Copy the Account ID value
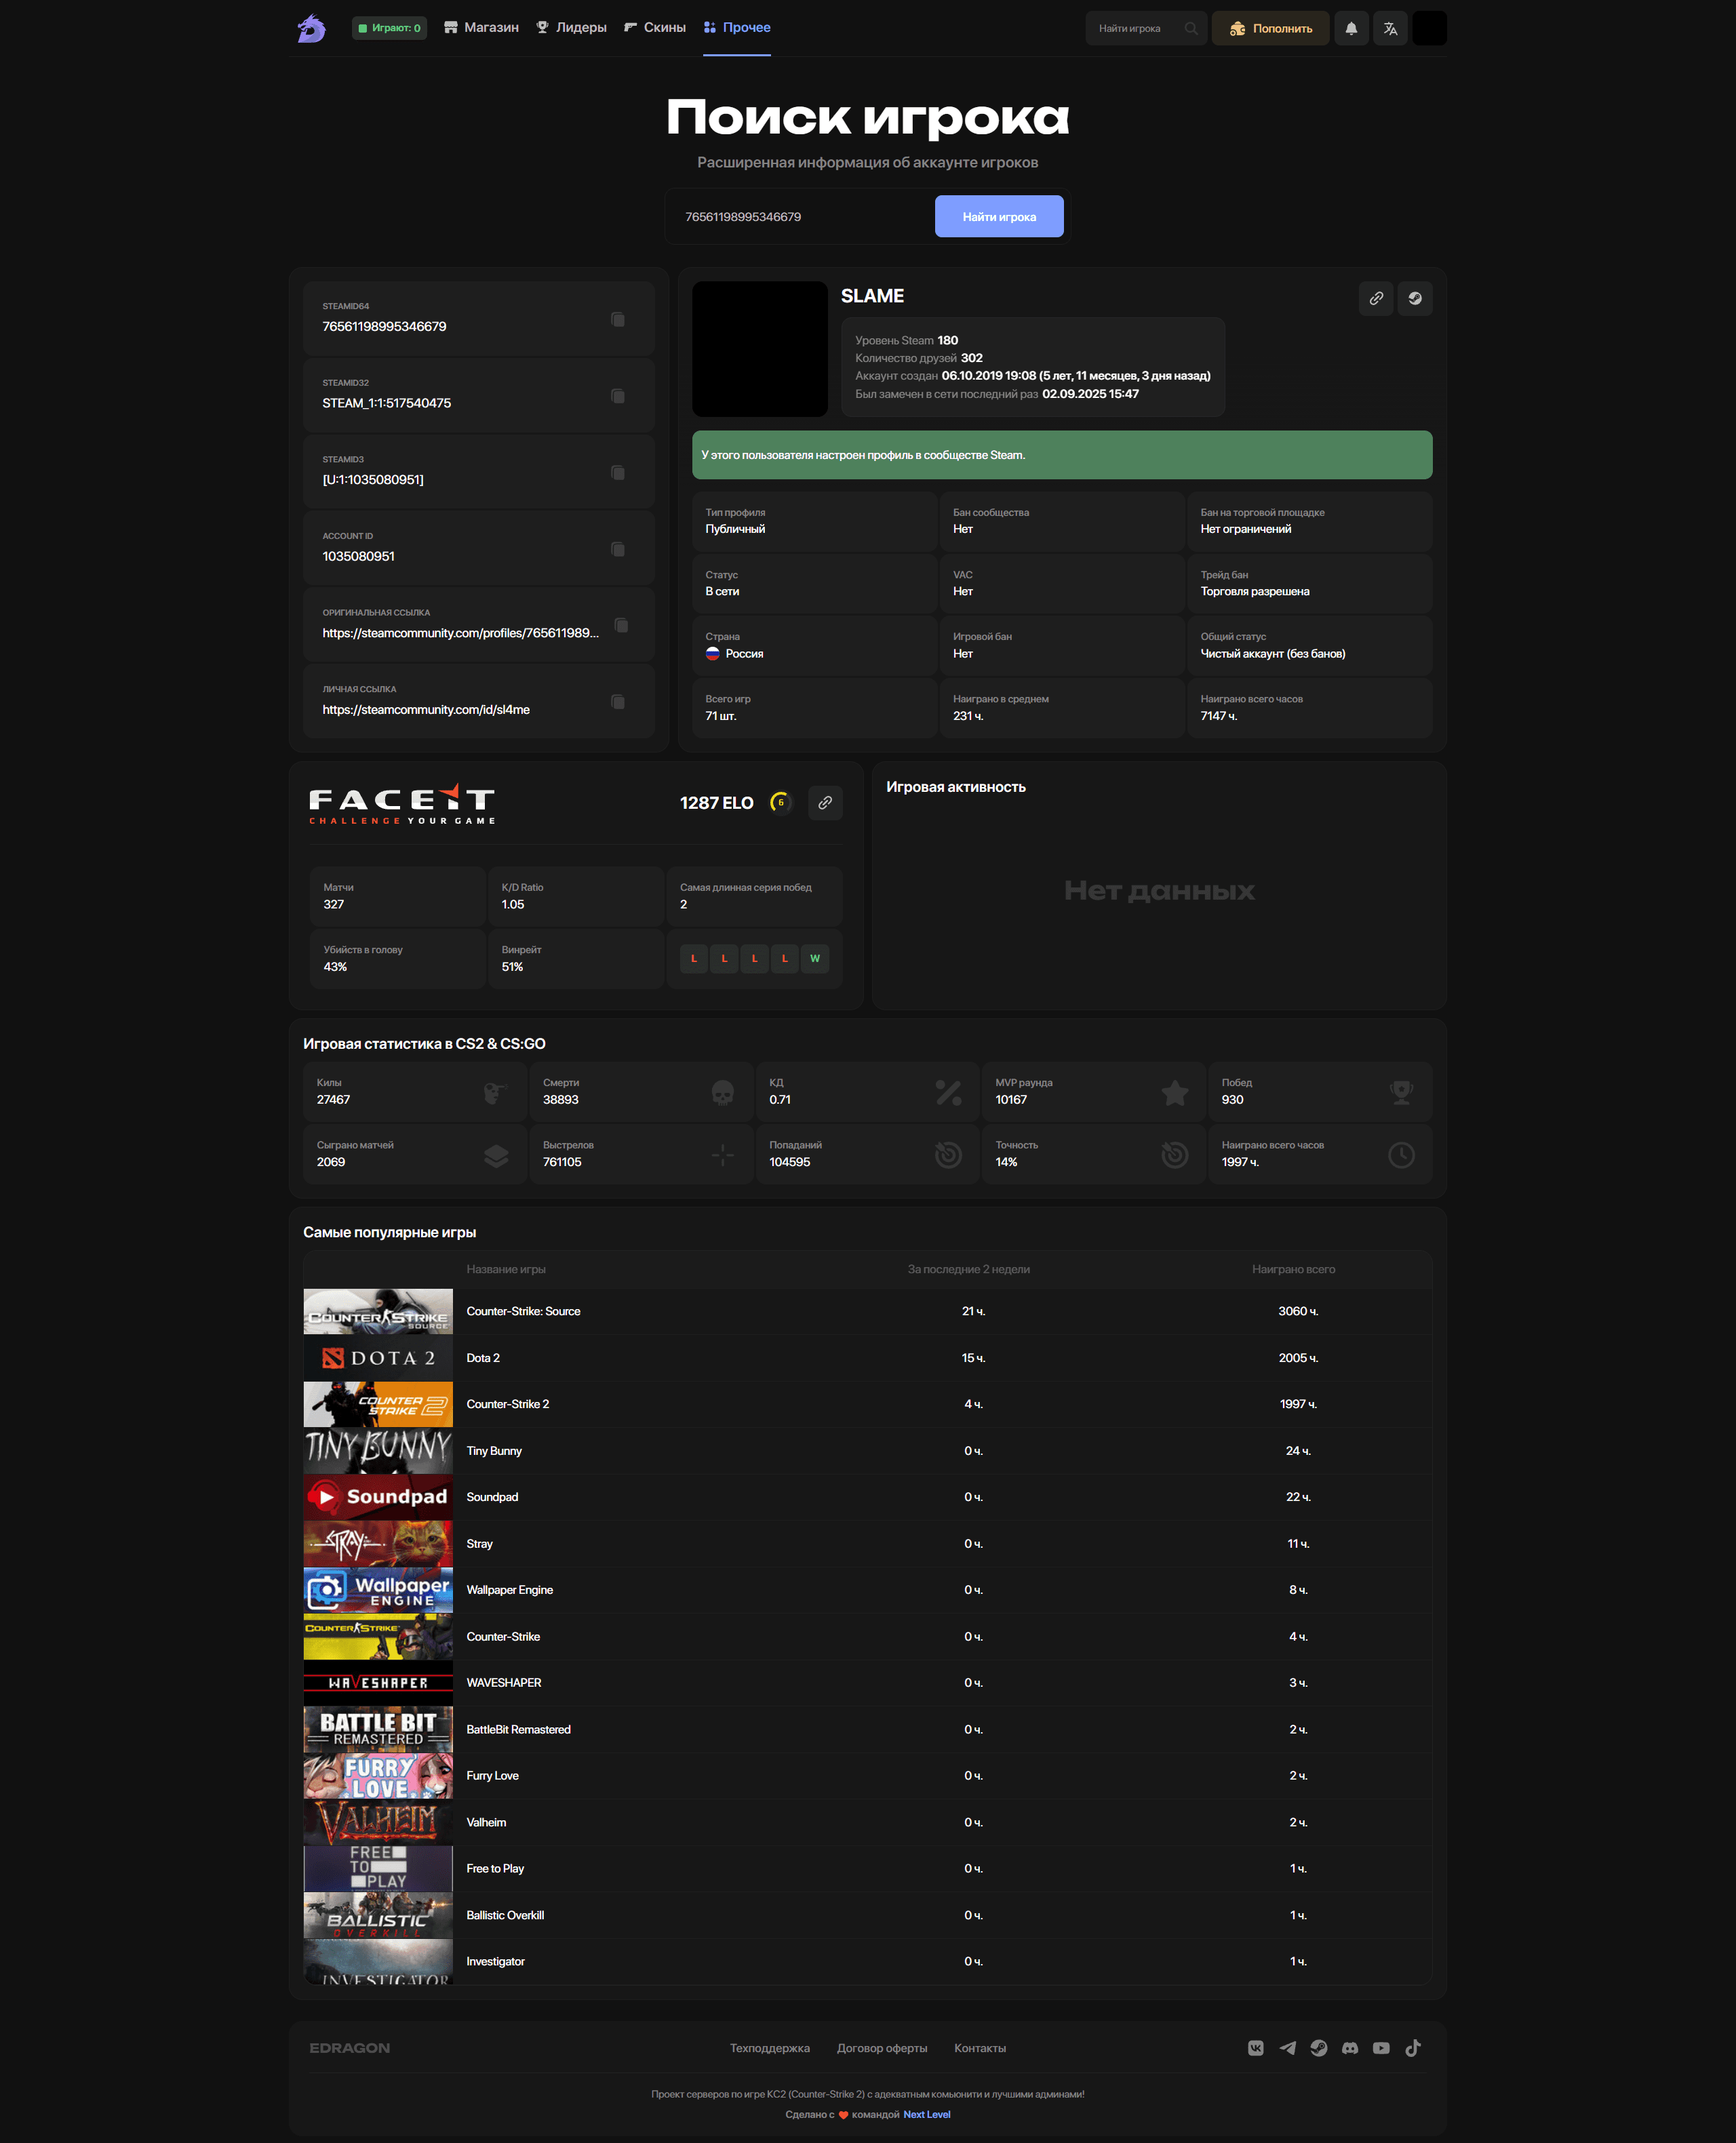 [x=618, y=548]
